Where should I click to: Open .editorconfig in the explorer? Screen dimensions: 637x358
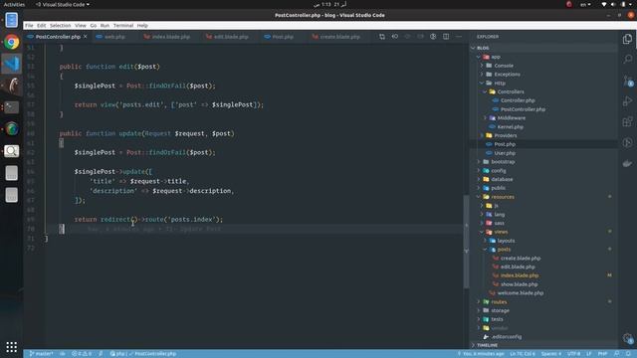(544, 336)
